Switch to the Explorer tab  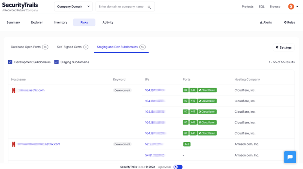click(x=37, y=22)
